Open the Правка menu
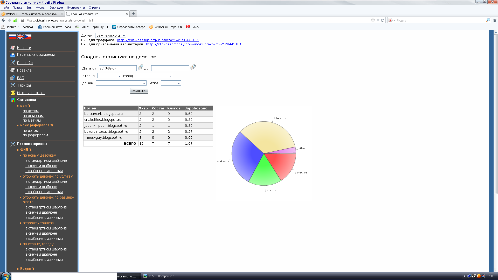Viewport: 498px width, 280px height. pos(17,8)
